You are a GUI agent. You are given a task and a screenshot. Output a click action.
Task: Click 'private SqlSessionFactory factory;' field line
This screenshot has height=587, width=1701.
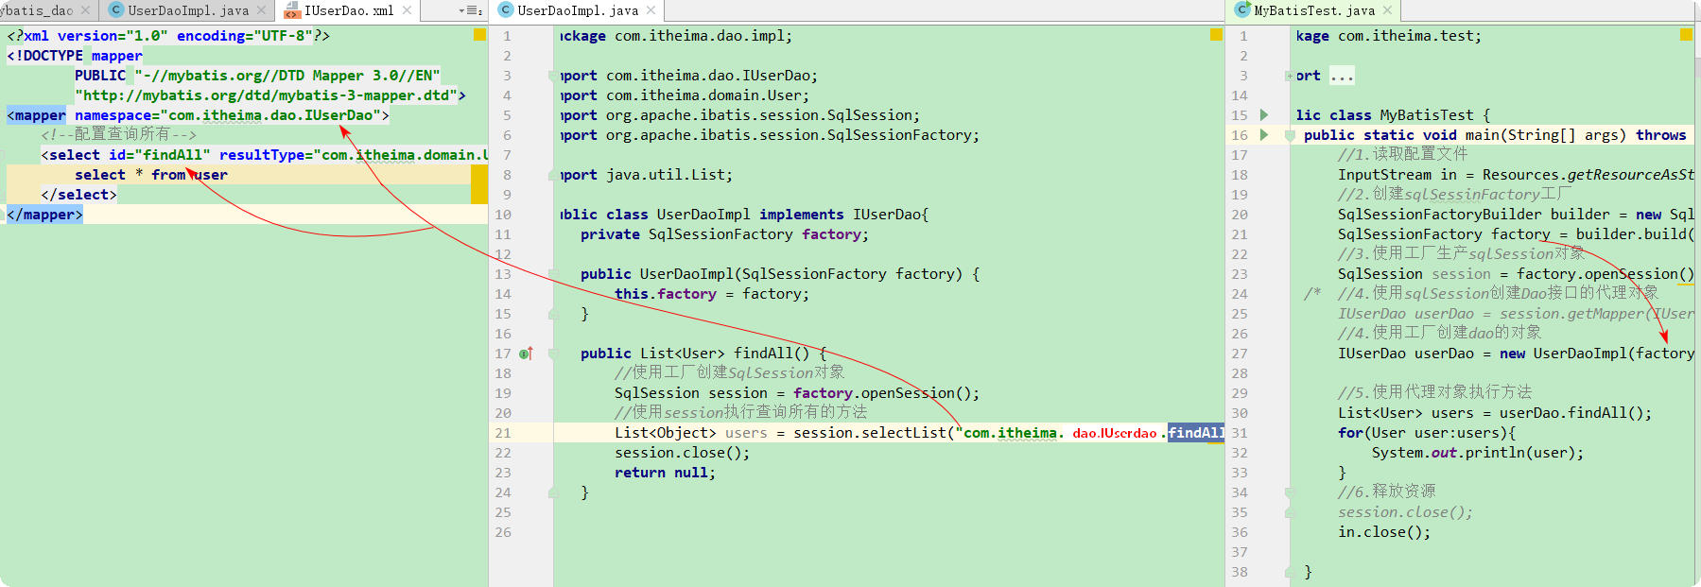point(724,234)
